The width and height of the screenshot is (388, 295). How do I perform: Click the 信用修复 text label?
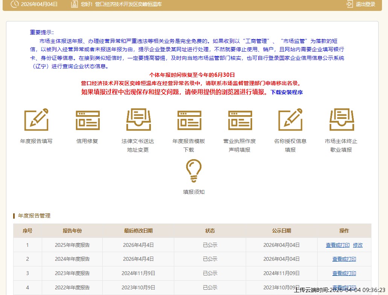coord(87,141)
